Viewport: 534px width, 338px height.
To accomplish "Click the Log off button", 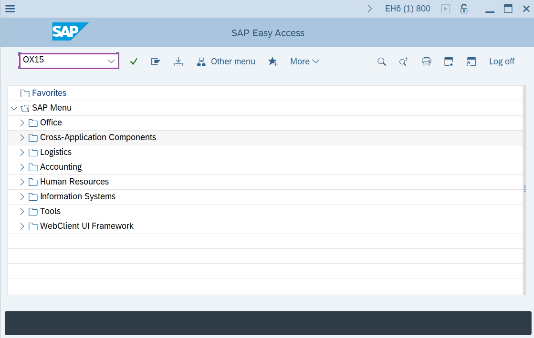I will 502,61.
